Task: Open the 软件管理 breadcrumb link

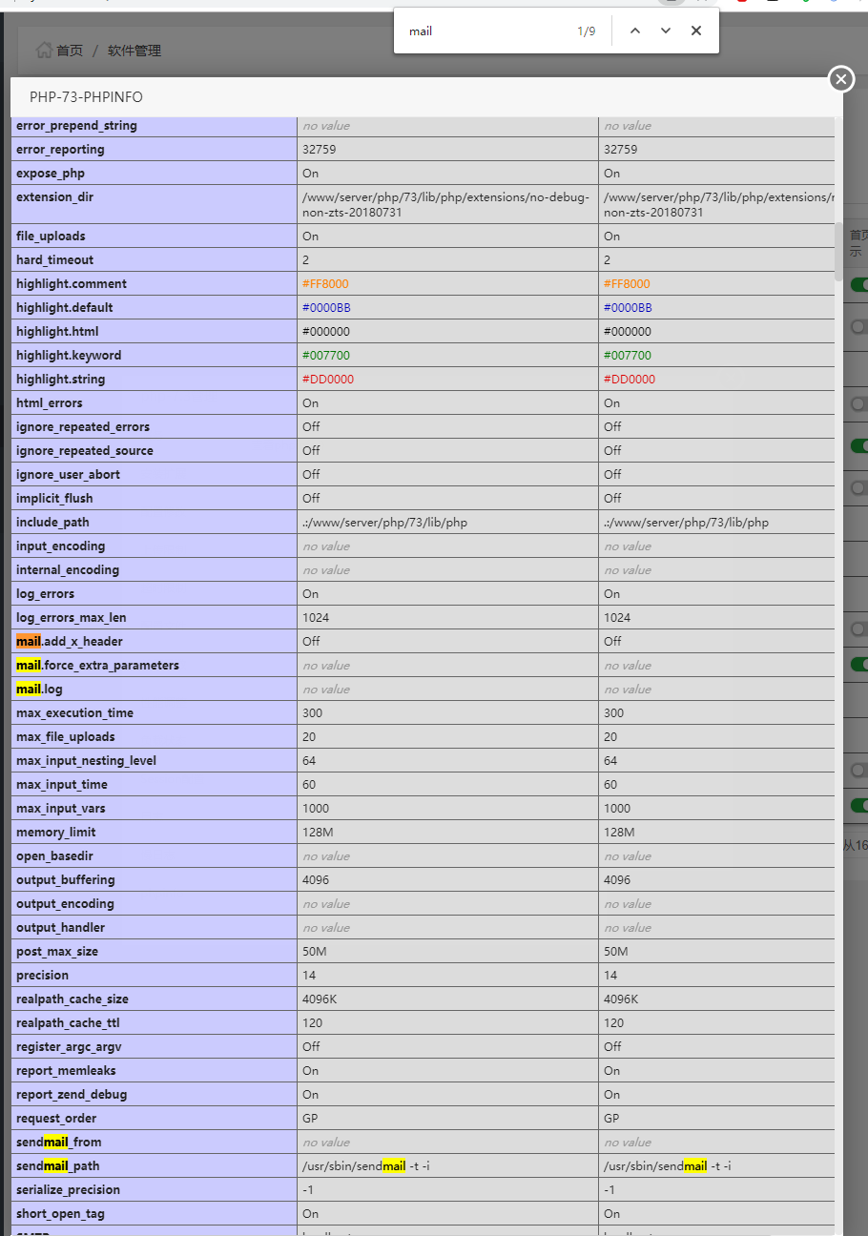Action: 134,51
